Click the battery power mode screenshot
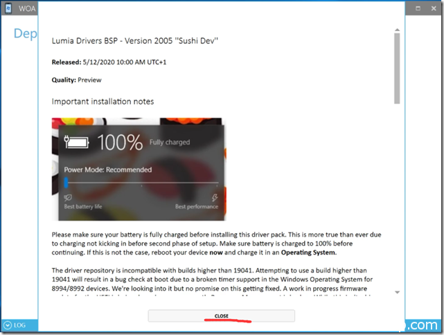The width and height of the screenshot is (444, 335). (138, 168)
